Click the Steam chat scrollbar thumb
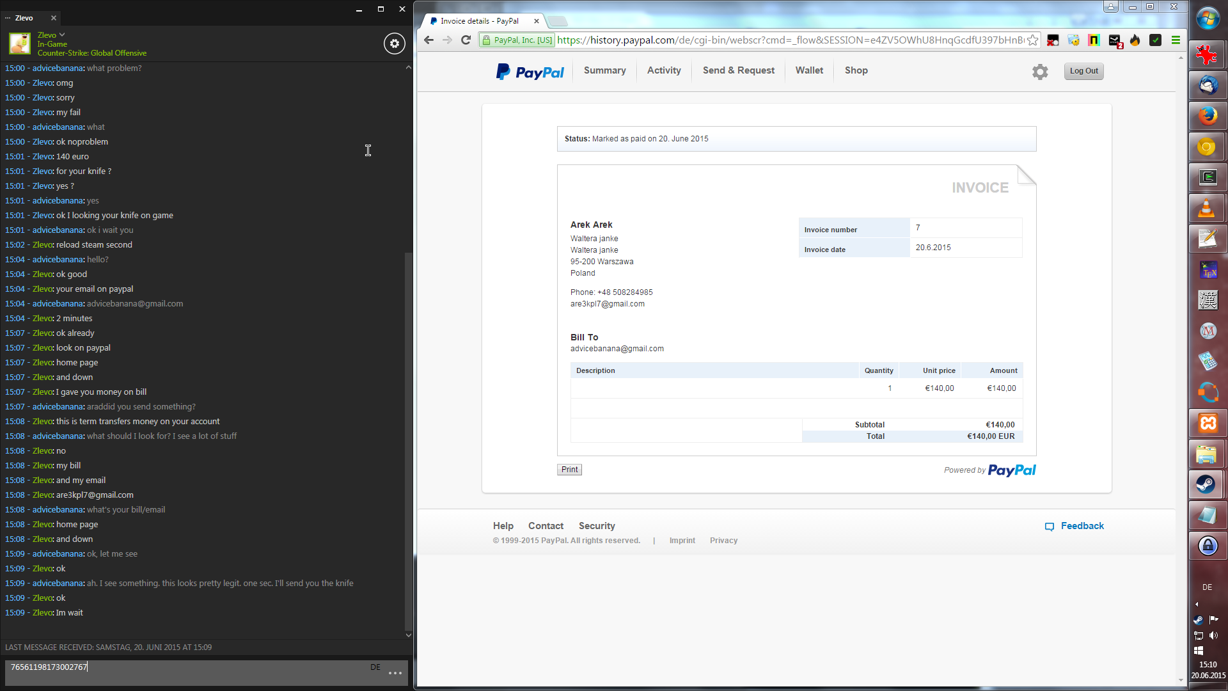The width and height of the screenshot is (1228, 691). 409,440
